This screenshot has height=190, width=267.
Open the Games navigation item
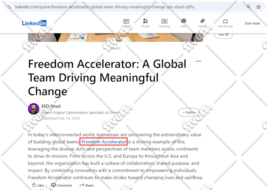[202, 23]
